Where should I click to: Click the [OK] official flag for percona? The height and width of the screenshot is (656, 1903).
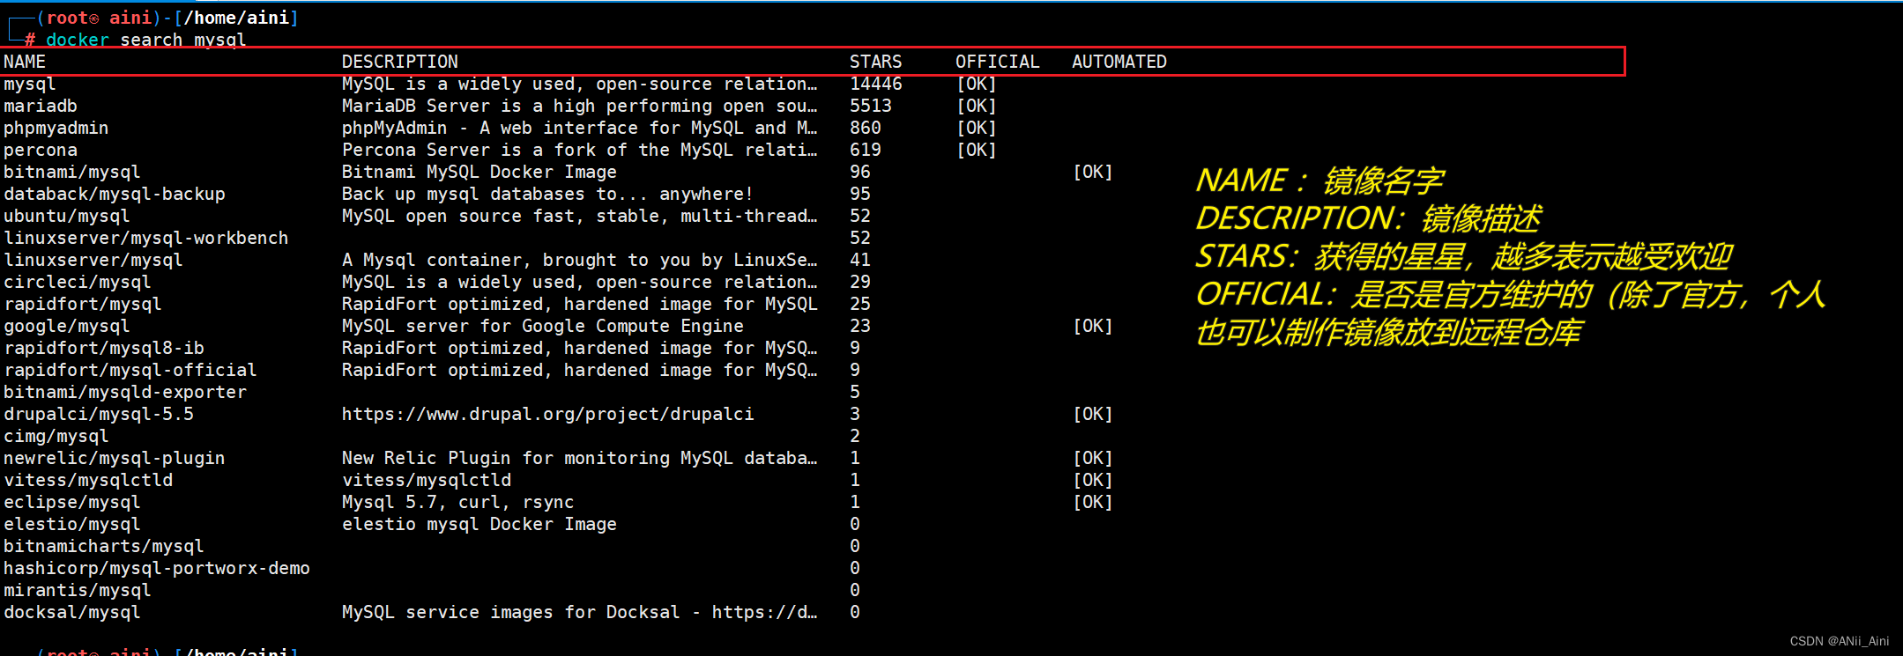977,150
